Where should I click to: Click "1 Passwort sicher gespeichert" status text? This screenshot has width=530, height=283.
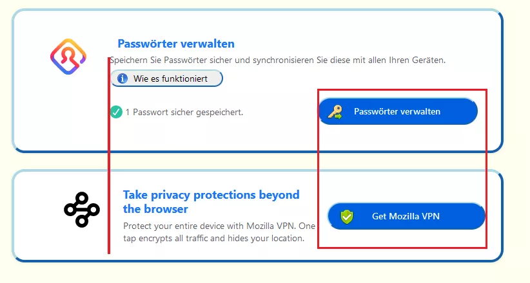point(184,112)
